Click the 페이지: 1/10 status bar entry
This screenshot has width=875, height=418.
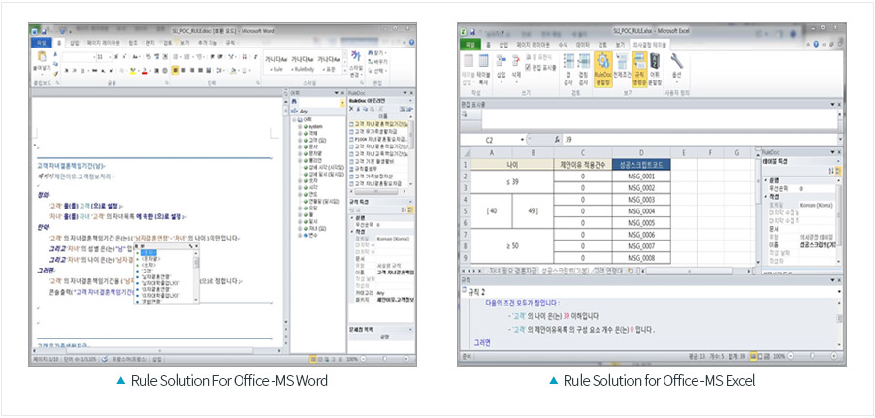point(47,360)
